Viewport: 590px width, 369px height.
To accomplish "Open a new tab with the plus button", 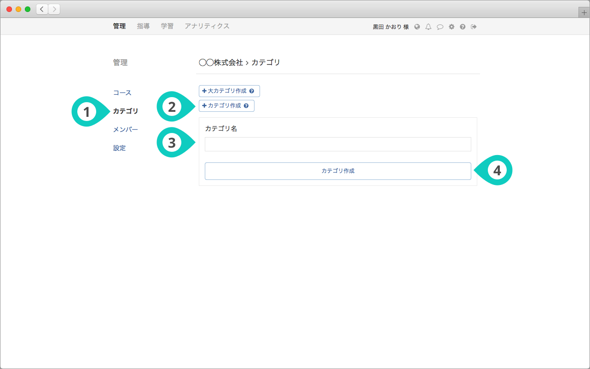I will [584, 13].
